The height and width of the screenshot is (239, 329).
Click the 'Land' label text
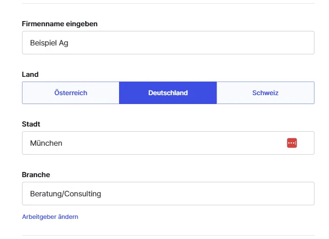point(30,75)
